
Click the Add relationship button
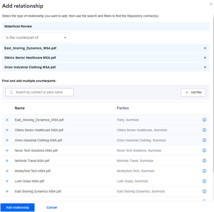17,208
